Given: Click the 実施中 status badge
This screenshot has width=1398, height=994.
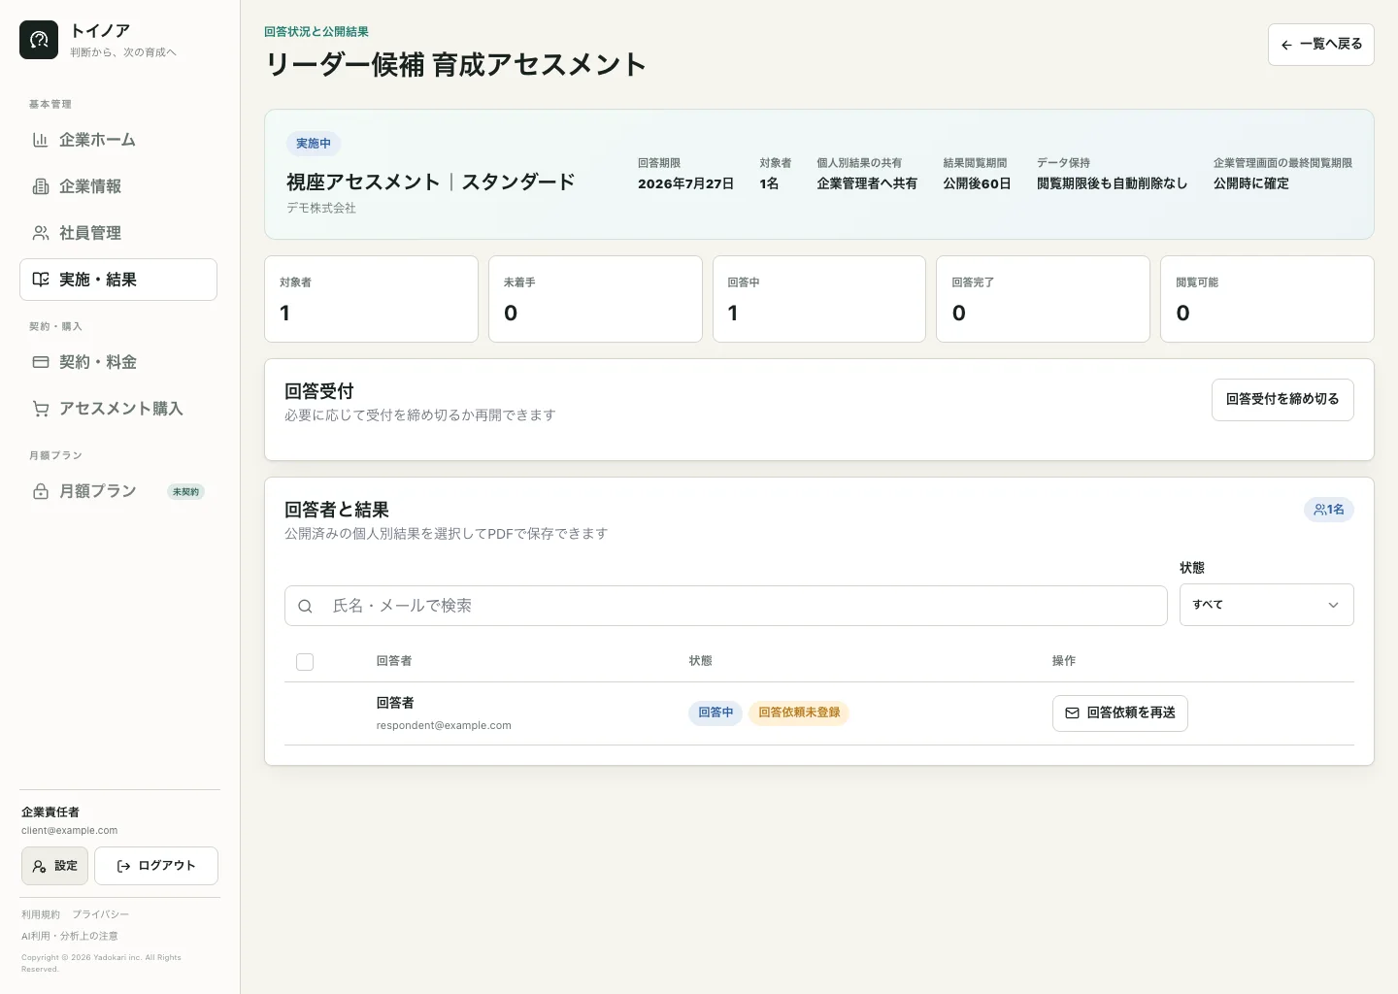Looking at the screenshot, I should click(314, 144).
